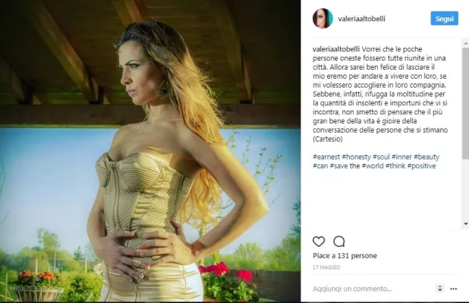Like the post with the heart icon
The height and width of the screenshot is (303, 469).
point(319,241)
